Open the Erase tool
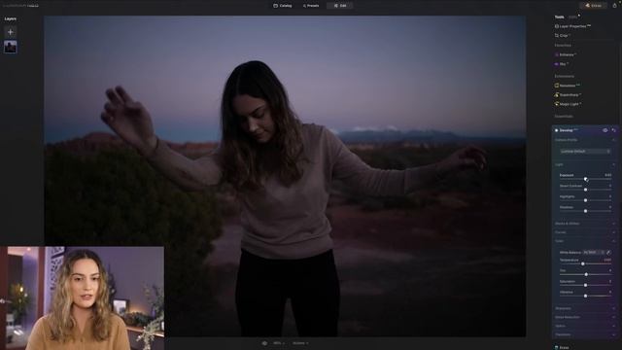The height and width of the screenshot is (350, 622). click(x=562, y=347)
